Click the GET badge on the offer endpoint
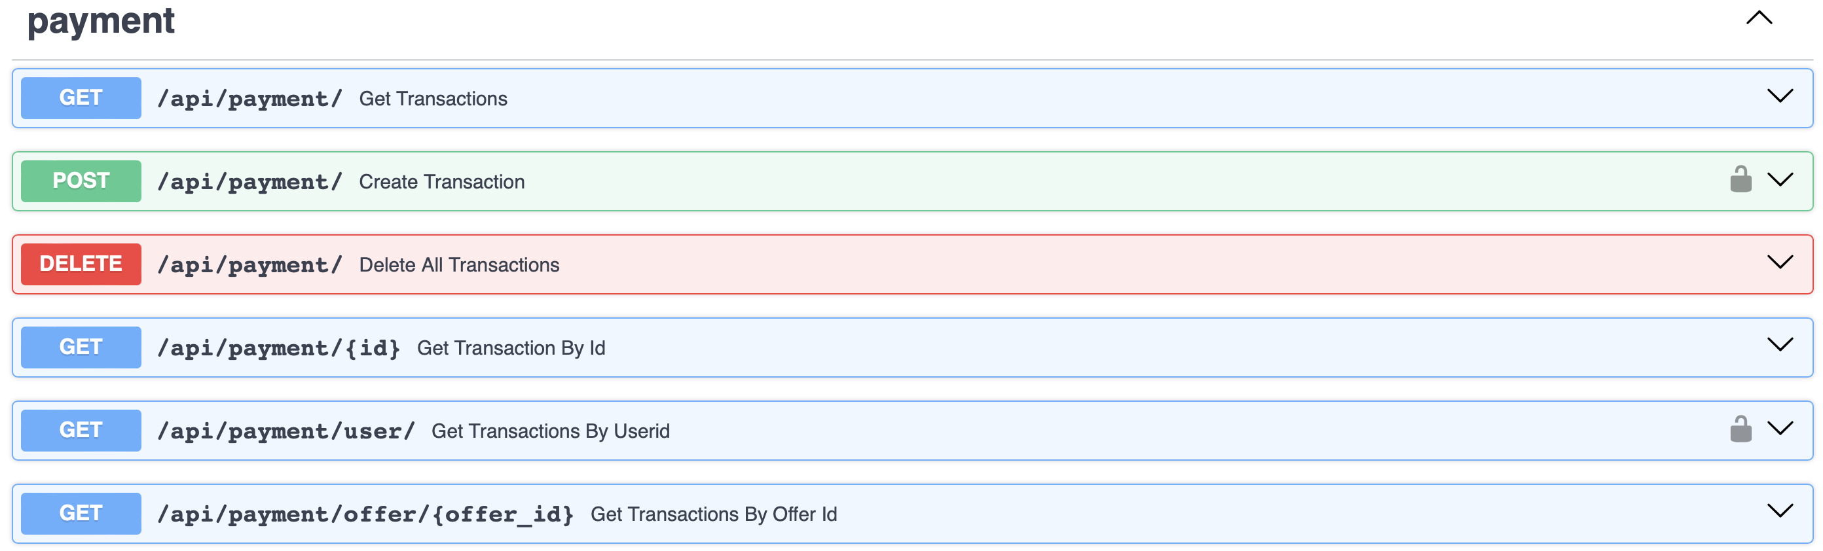This screenshot has height=551, width=1823. coord(80,513)
